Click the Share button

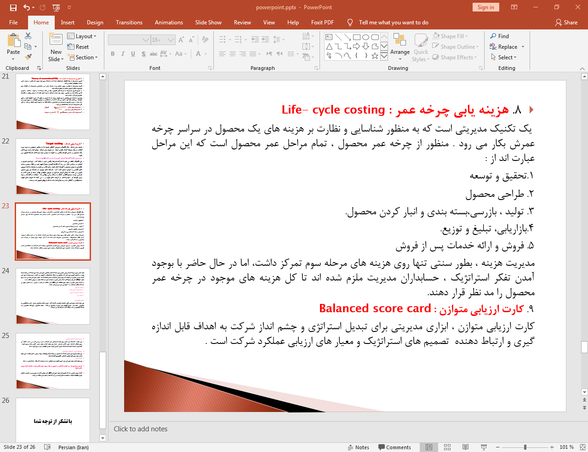click(x=566, y=23)
